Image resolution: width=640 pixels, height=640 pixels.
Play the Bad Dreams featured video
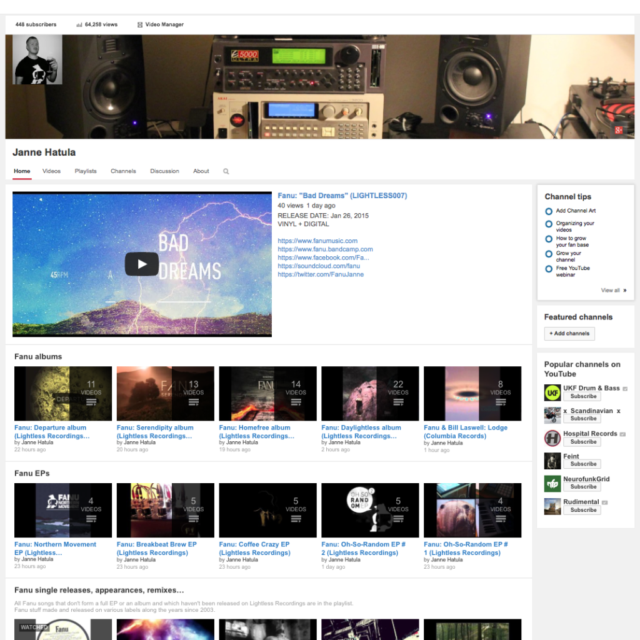(142, 264)
